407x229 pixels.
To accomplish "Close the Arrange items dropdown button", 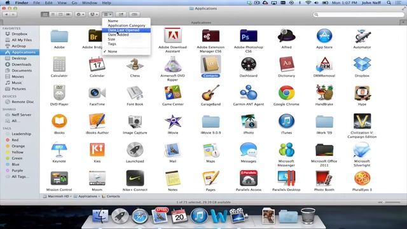I will [107, 14].
